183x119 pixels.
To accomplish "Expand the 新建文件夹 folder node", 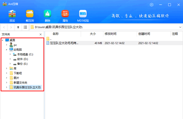I will [7, 83].
